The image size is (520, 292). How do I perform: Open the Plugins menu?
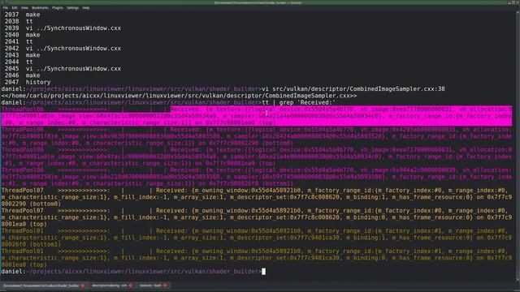tap(58, 7)
